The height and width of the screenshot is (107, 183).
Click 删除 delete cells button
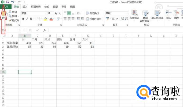tap(176, 16)
